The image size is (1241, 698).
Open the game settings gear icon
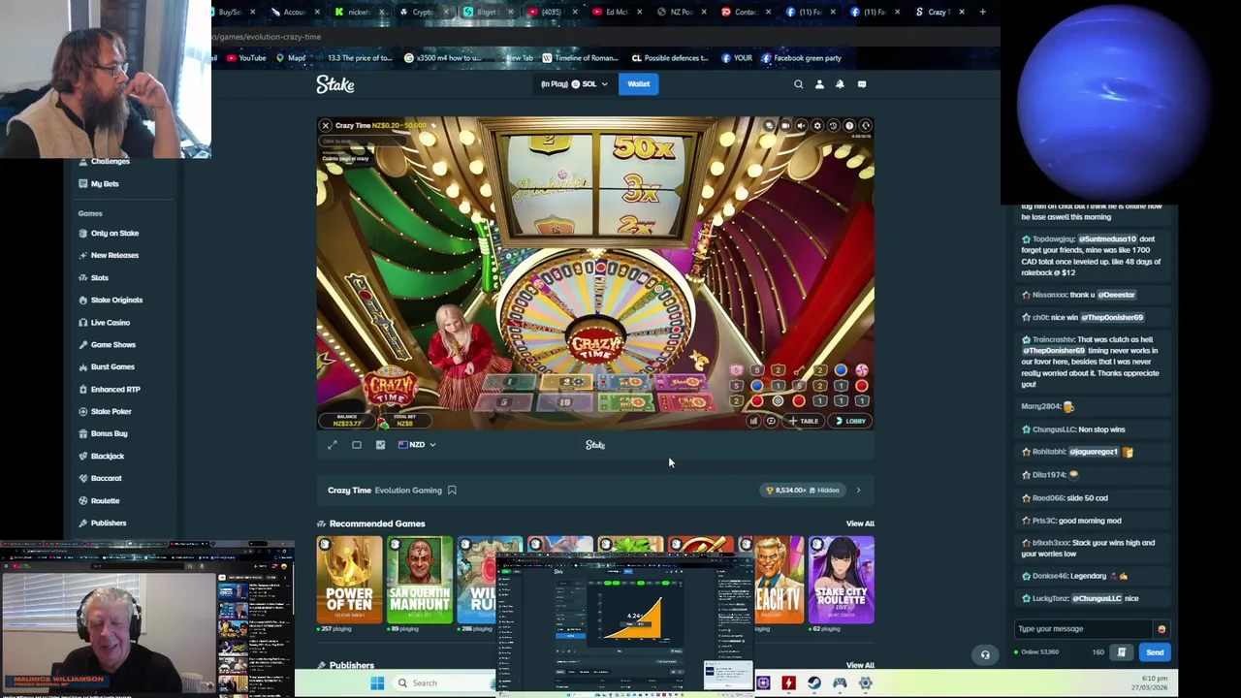click(x=817, y=125)
